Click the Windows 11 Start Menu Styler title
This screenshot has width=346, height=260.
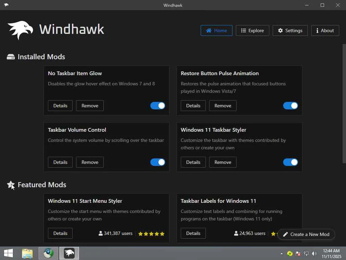coord(85,201)
